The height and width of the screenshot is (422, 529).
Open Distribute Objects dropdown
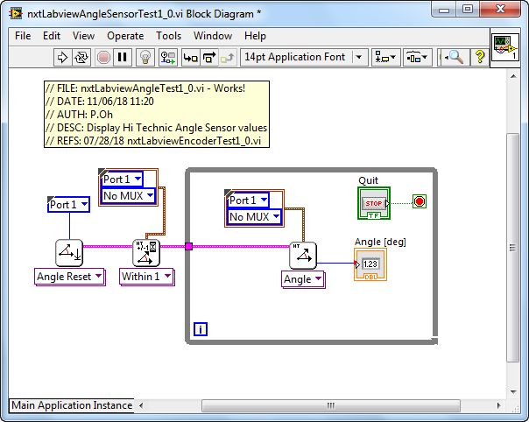click(417, 57)
